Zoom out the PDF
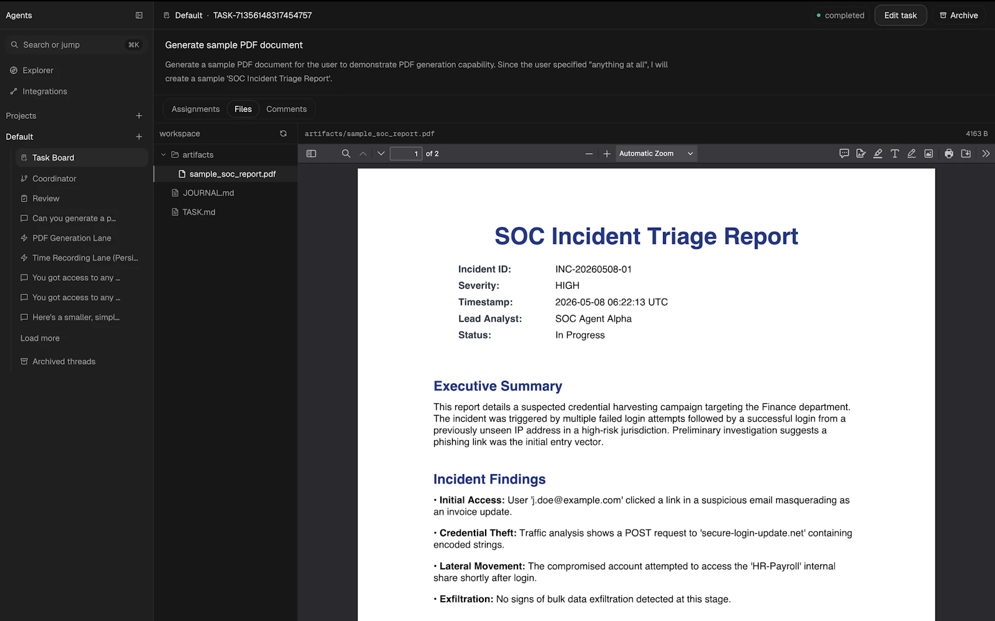 coord(589,154)
